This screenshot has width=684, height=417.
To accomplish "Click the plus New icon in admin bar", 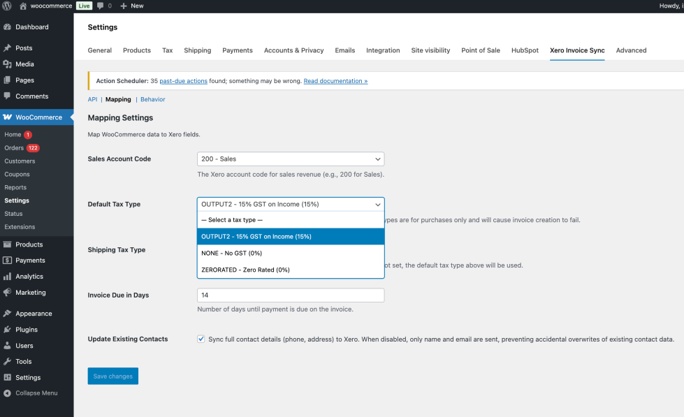I will (x=124, y=6).
